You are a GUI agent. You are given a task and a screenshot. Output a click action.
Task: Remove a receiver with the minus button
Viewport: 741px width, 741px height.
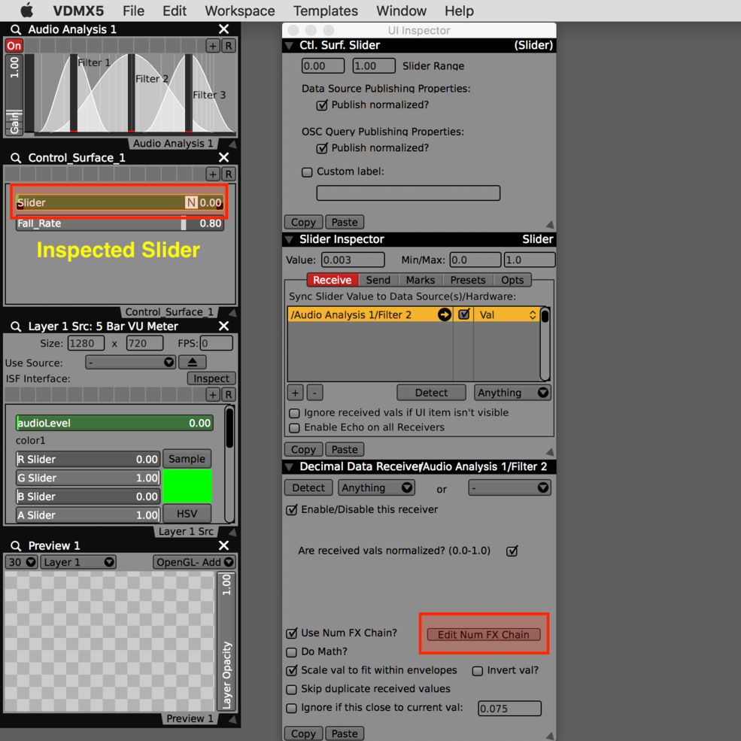314,393
